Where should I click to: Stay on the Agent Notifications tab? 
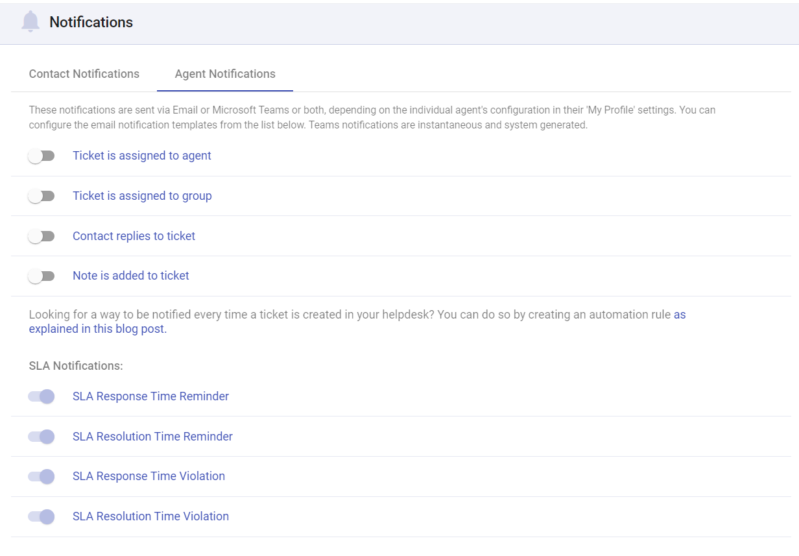coord(224,73)
